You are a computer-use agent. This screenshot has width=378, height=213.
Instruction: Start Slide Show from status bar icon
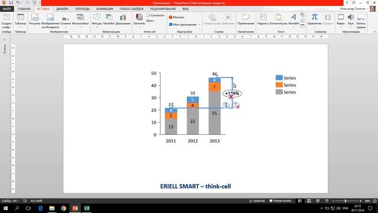click(x=327, y=201)
